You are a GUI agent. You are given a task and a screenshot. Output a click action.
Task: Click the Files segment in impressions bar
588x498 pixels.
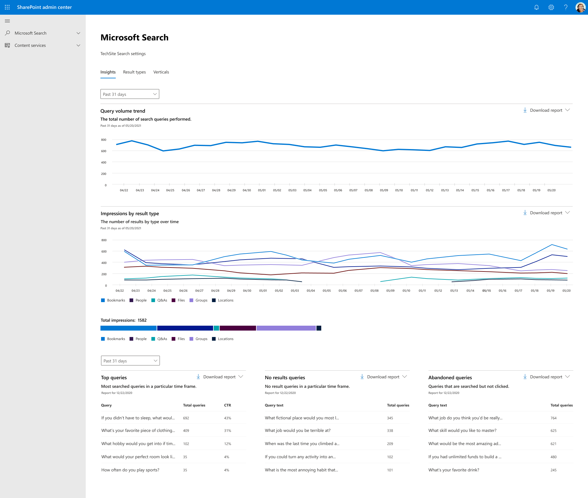point(237,328)
